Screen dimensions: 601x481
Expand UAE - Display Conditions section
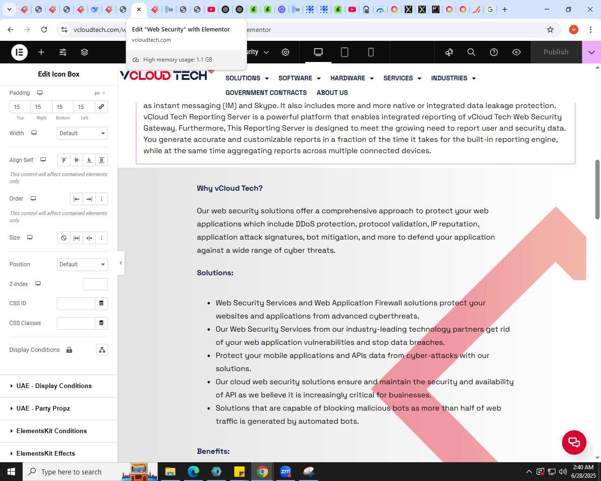(59, 386)
